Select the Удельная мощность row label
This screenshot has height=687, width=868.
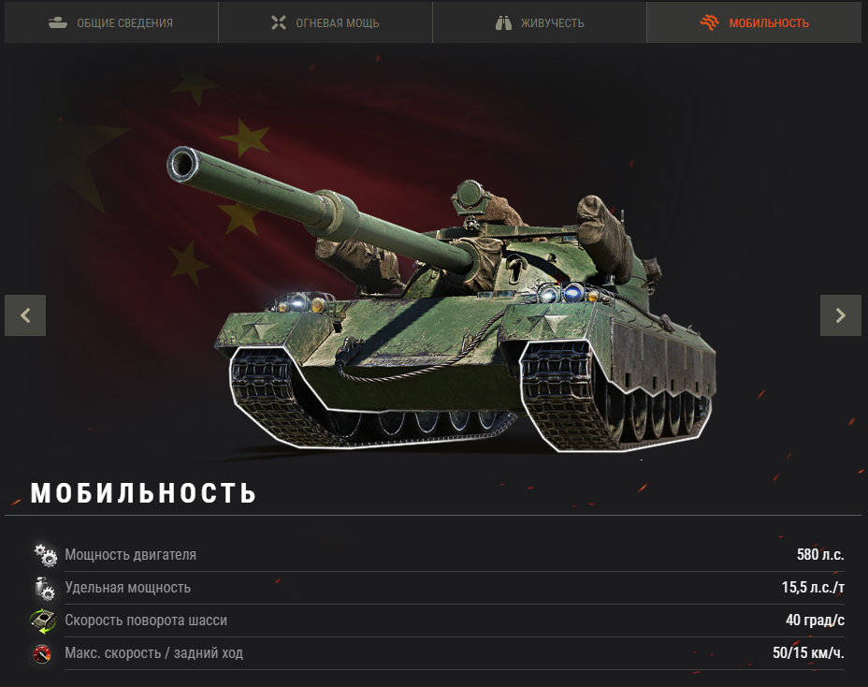click(128, 587)
